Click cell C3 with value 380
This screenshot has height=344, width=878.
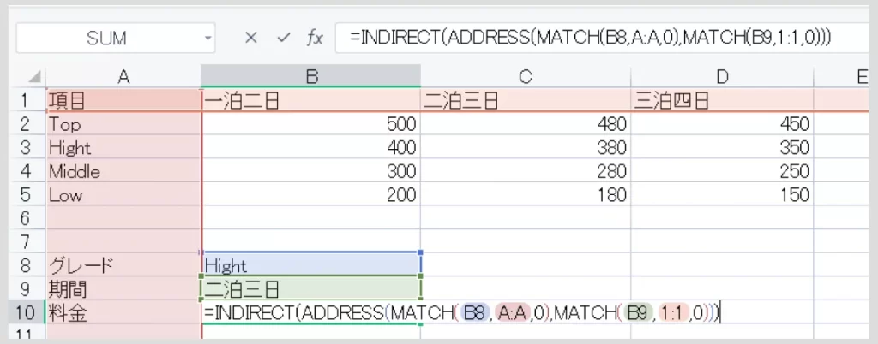[526, 148]
